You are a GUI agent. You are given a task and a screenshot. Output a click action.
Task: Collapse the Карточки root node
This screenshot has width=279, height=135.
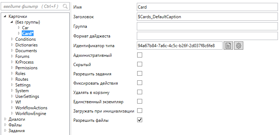5,16
